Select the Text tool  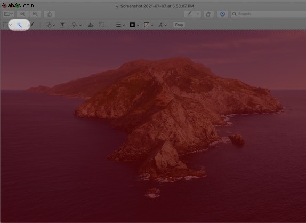[x=62, y=25]
